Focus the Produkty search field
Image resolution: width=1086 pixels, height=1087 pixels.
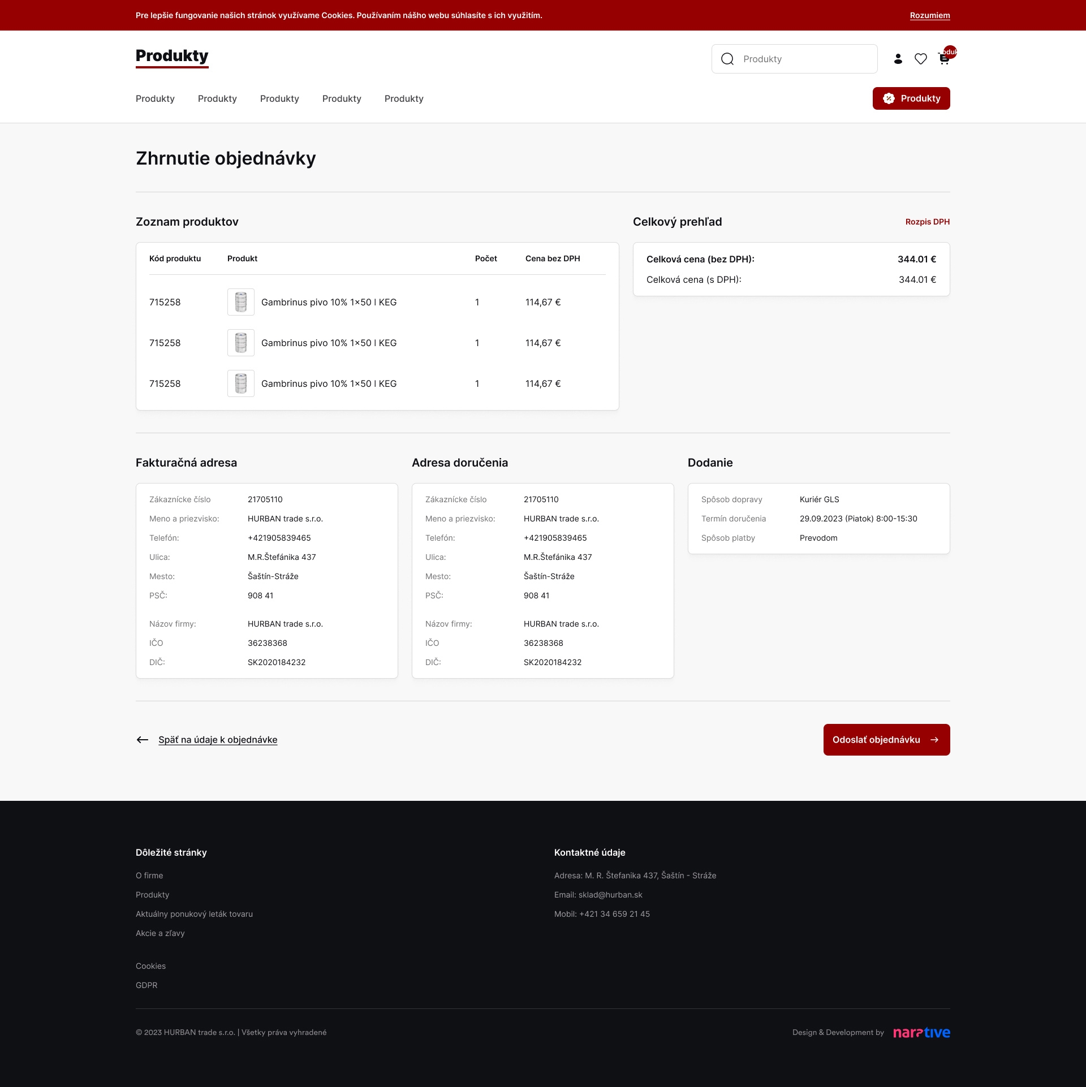[x=794, y=59]
